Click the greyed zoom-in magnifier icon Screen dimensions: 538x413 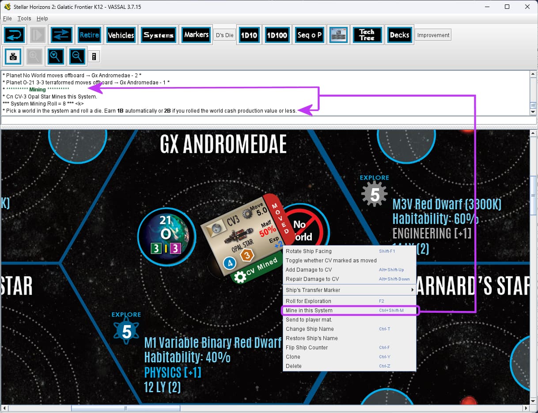(34, 56)
